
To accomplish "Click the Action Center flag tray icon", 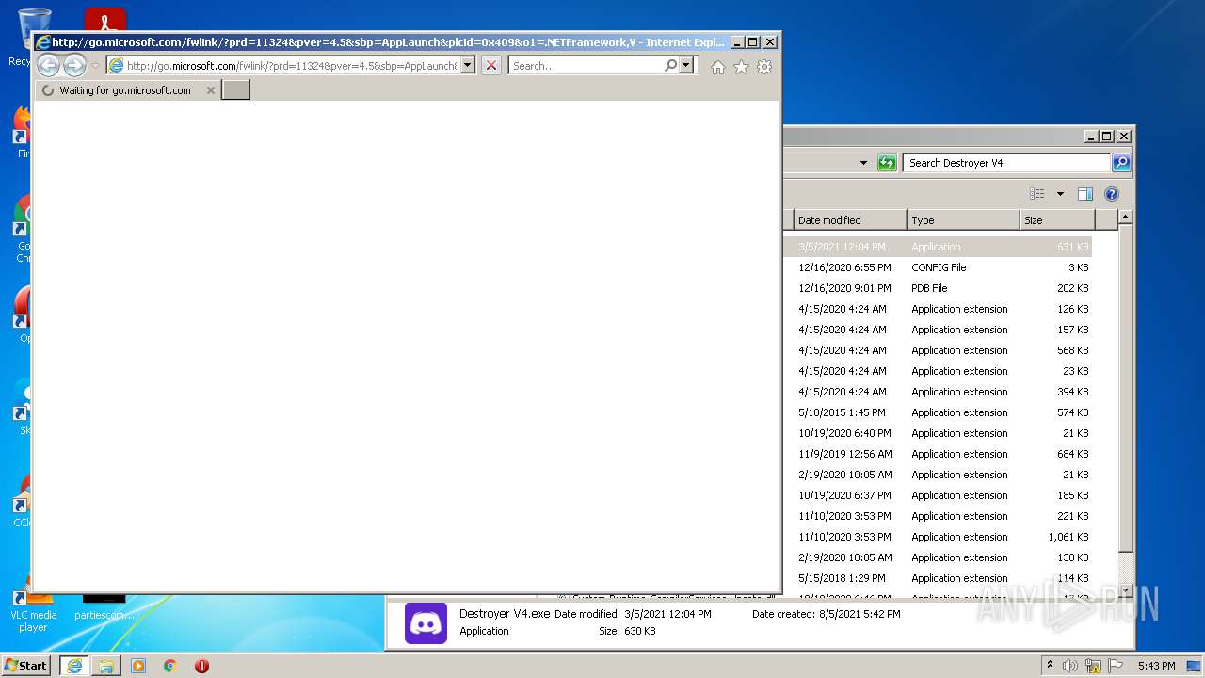I will tap(1116, 666).
